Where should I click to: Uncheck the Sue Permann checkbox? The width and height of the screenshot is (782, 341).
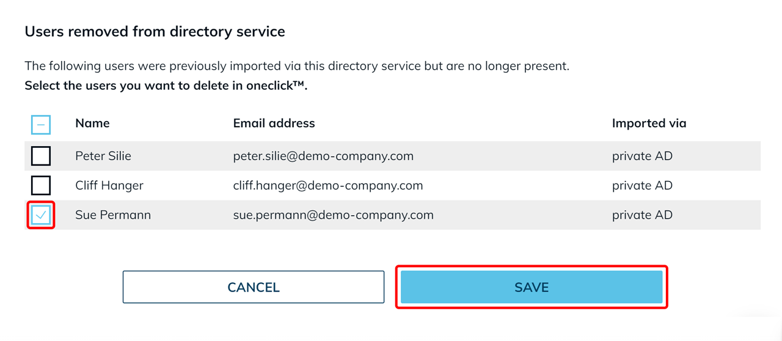[41, 215]
